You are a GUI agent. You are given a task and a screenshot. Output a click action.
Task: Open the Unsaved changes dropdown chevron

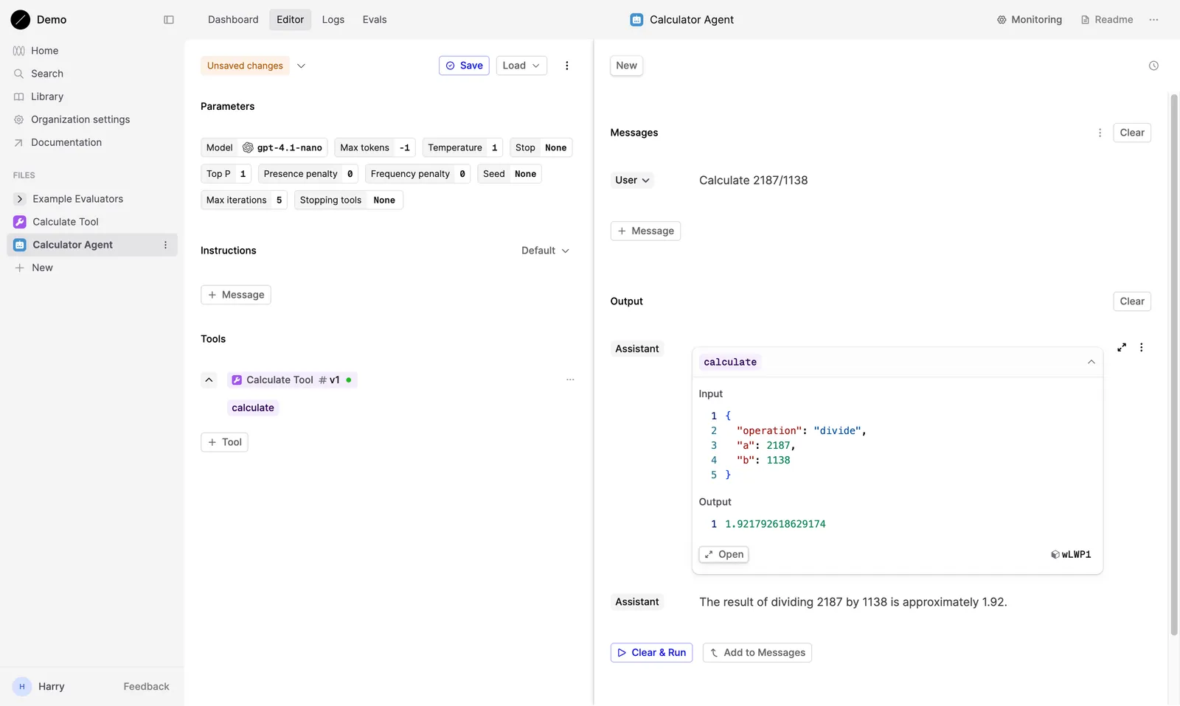click(x=301, y=66)
